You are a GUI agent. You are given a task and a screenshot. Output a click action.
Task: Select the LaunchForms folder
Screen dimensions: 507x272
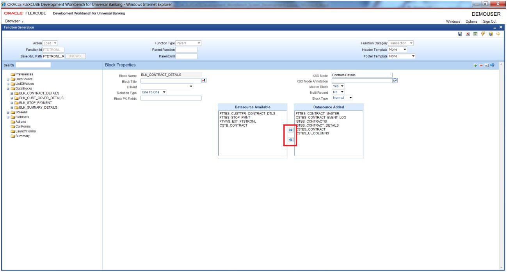coord(23,131)
